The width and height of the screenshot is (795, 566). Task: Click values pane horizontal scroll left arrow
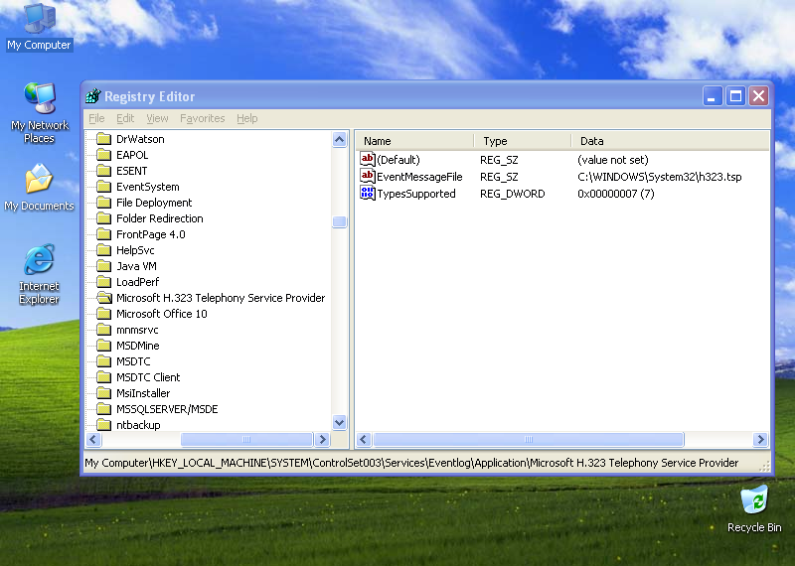click(x=364, y=439)
